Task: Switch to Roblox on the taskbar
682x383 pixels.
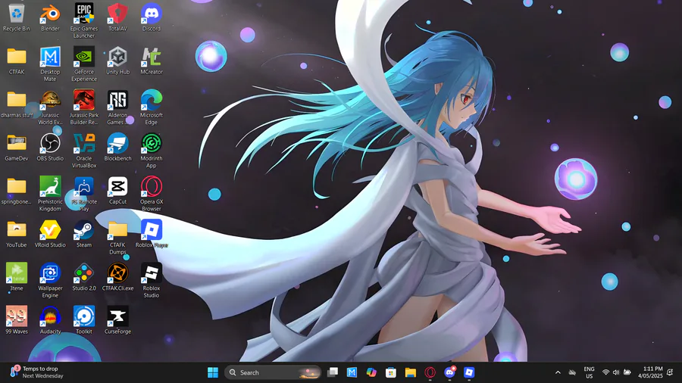Action: [x=469, y=372]
